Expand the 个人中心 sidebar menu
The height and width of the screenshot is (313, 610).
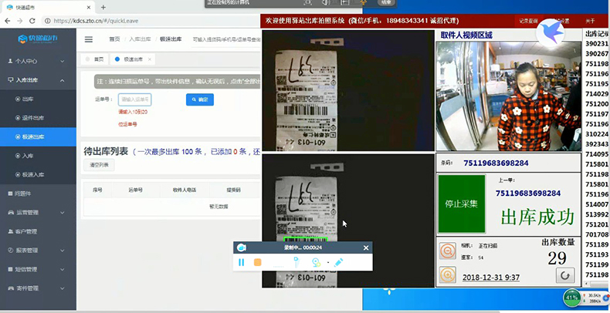click(x=38, y=62)
